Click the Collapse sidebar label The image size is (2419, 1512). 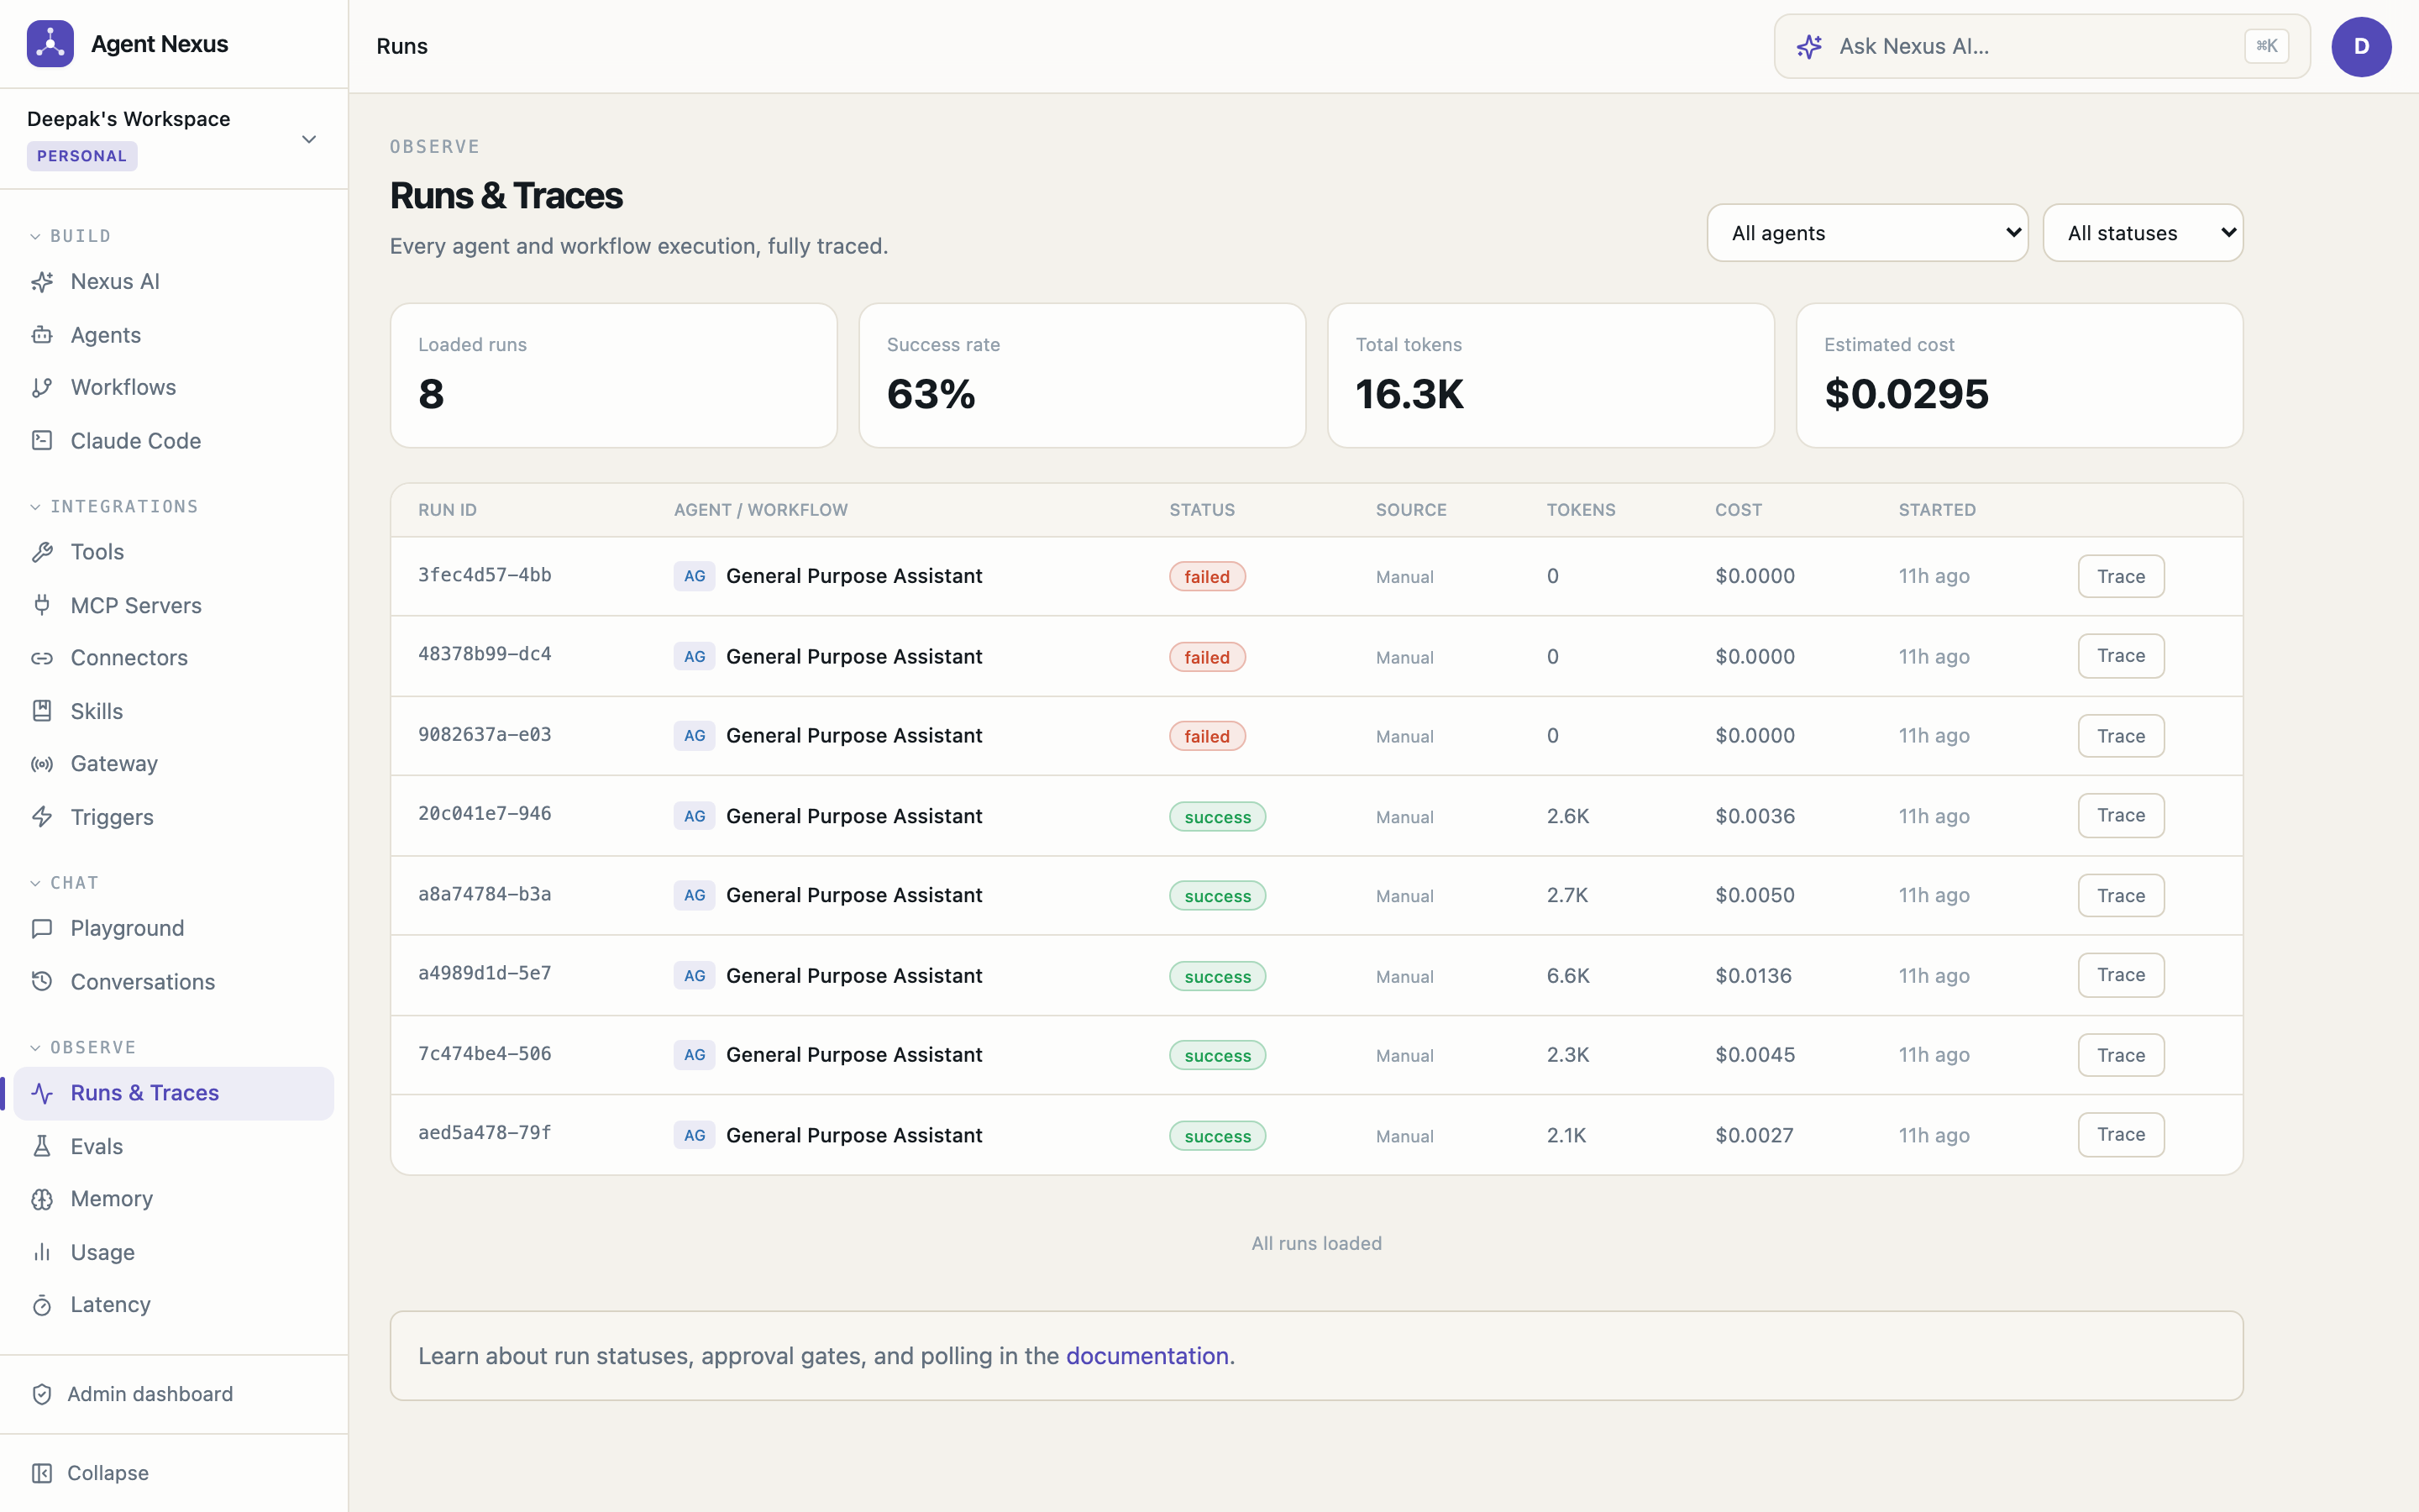tap(108, 1473)
